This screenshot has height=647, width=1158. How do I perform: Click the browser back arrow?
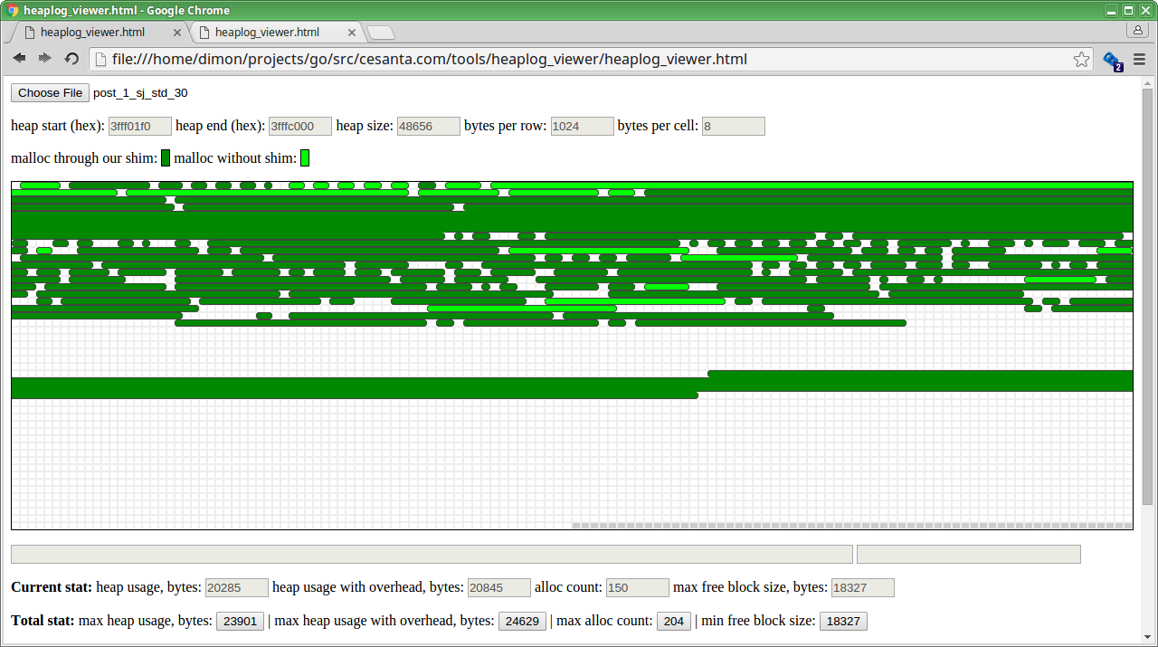19,59
